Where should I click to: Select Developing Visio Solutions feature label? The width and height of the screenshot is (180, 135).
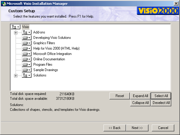tap(52, 38)
